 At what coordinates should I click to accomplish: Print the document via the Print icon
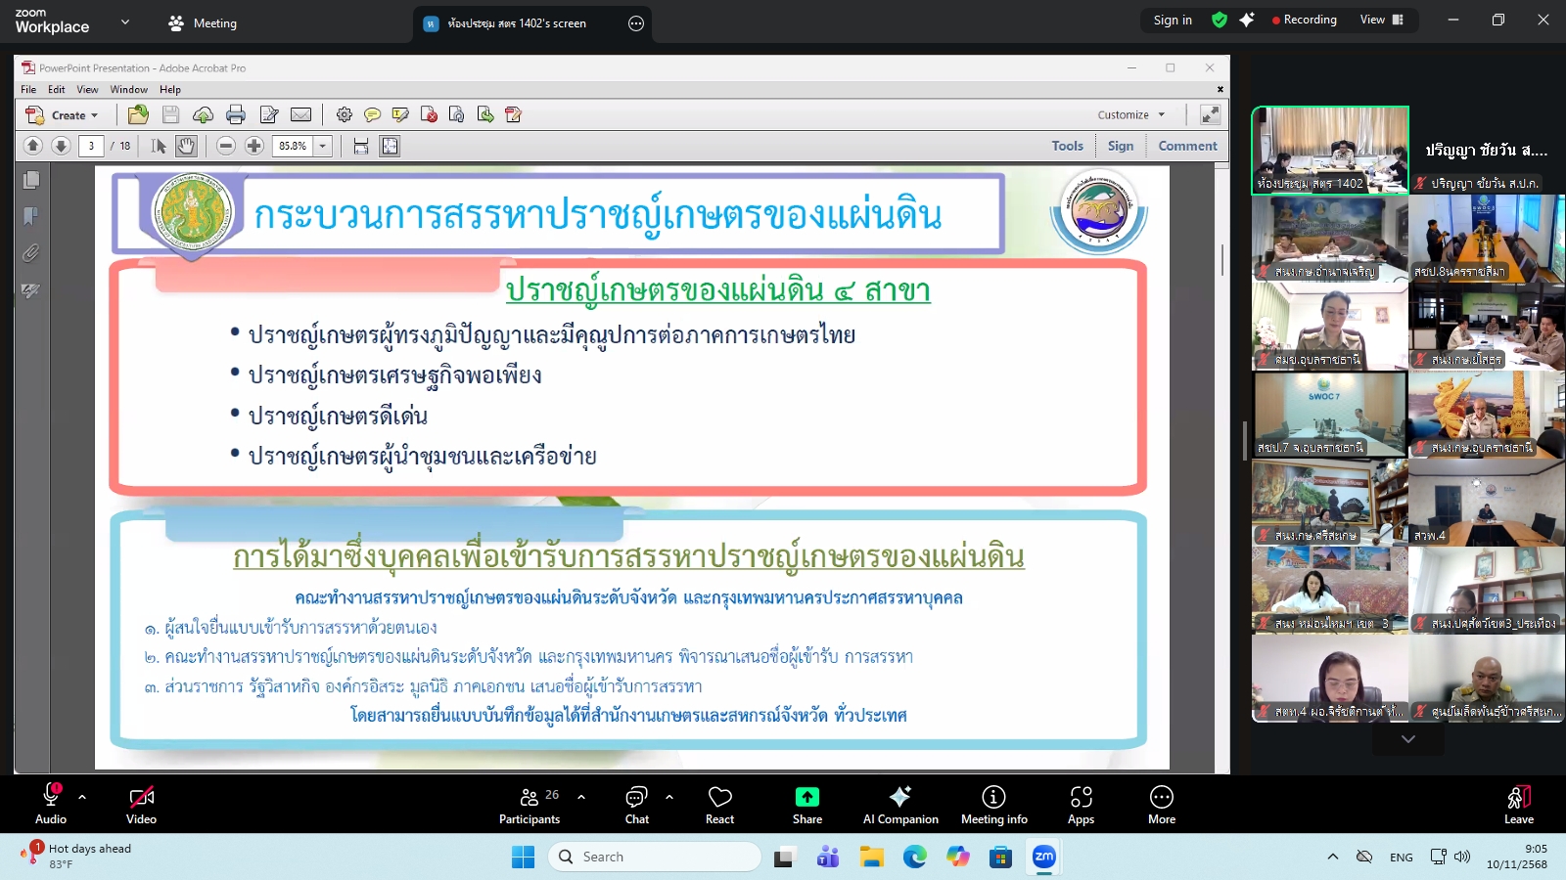point(235,114)
